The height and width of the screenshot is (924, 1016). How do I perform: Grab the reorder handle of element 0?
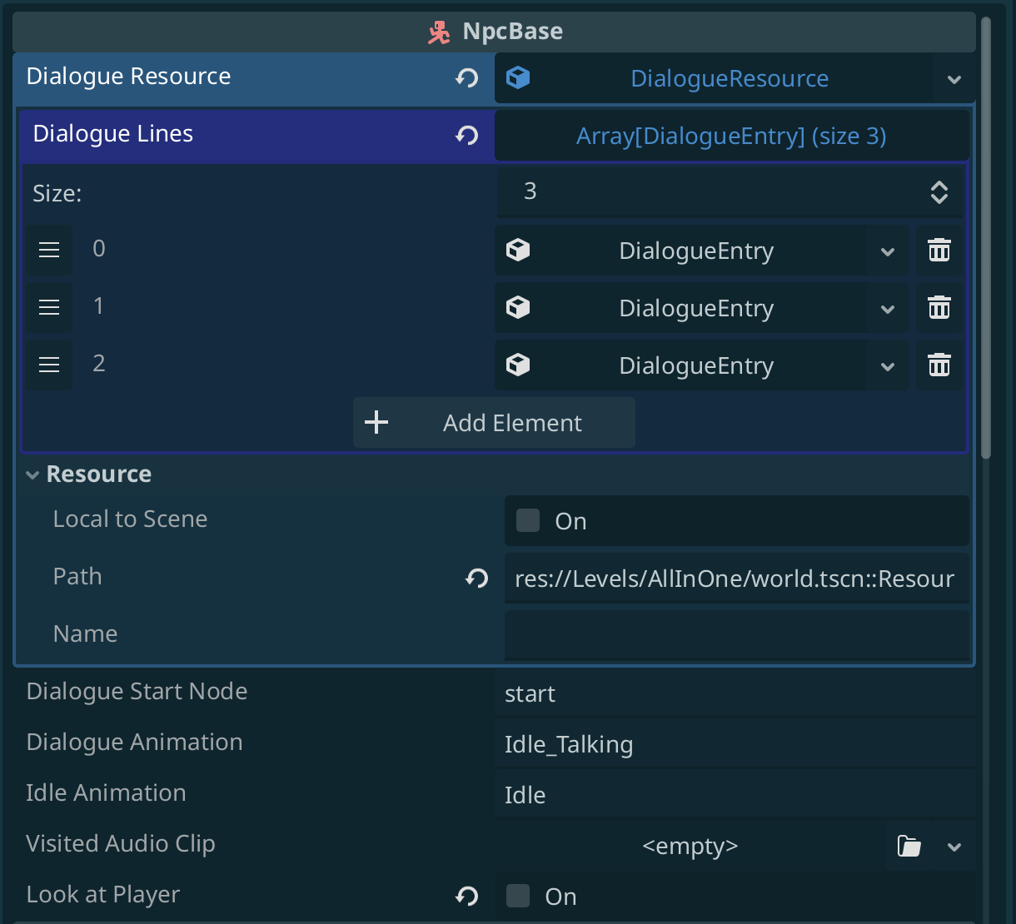(49, 250)
